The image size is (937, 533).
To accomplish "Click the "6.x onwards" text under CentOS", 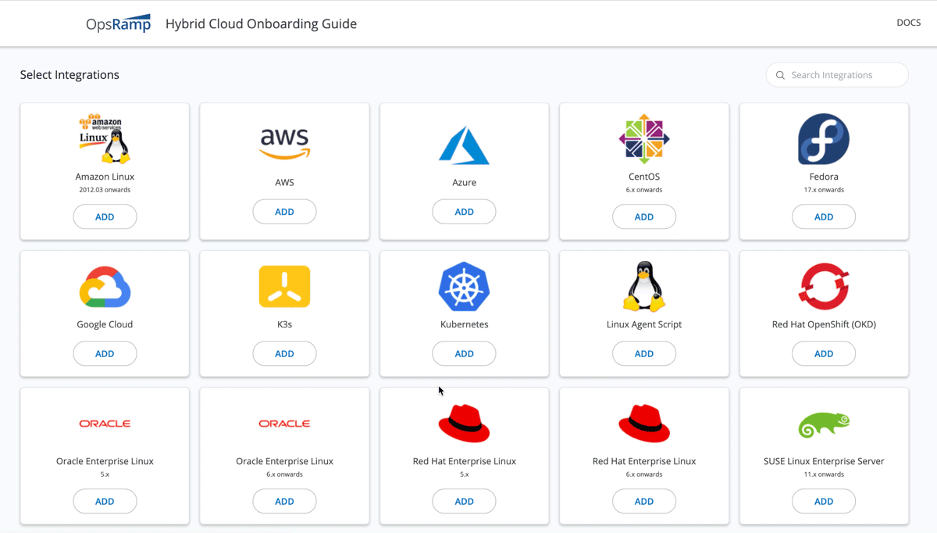I will coord(644,190).
